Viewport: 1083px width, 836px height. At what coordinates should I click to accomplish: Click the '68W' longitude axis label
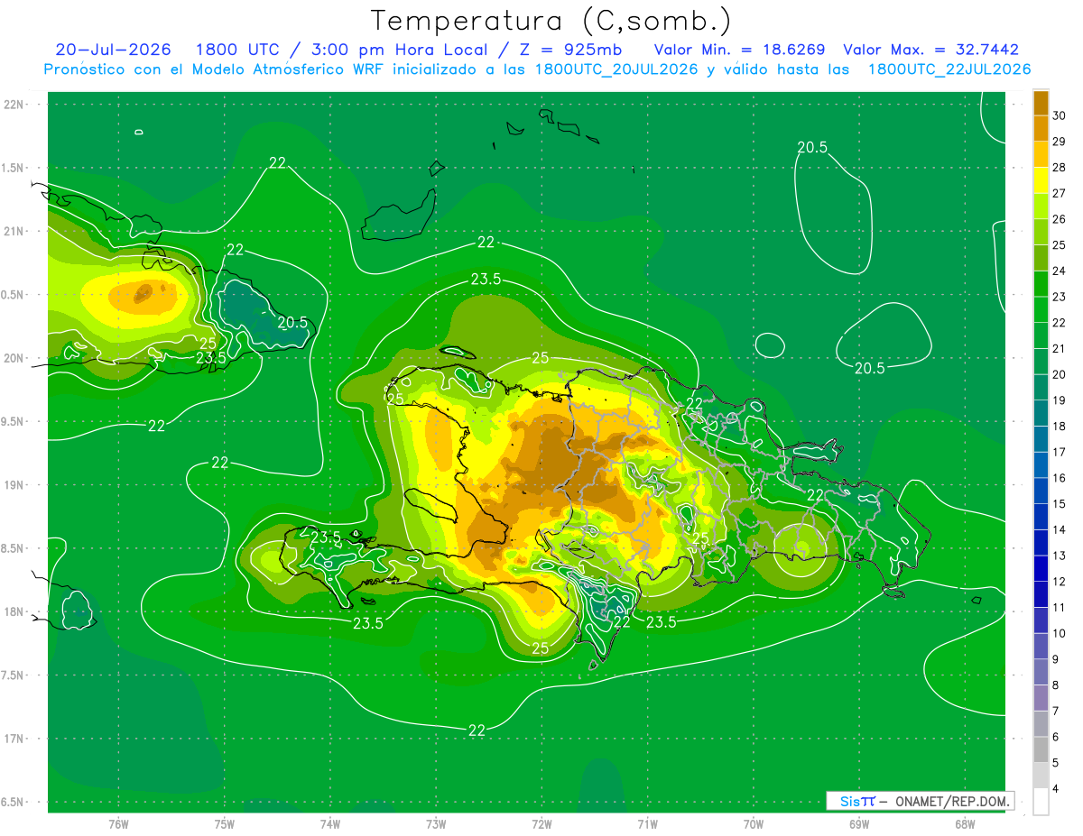(x=965, y=824)
